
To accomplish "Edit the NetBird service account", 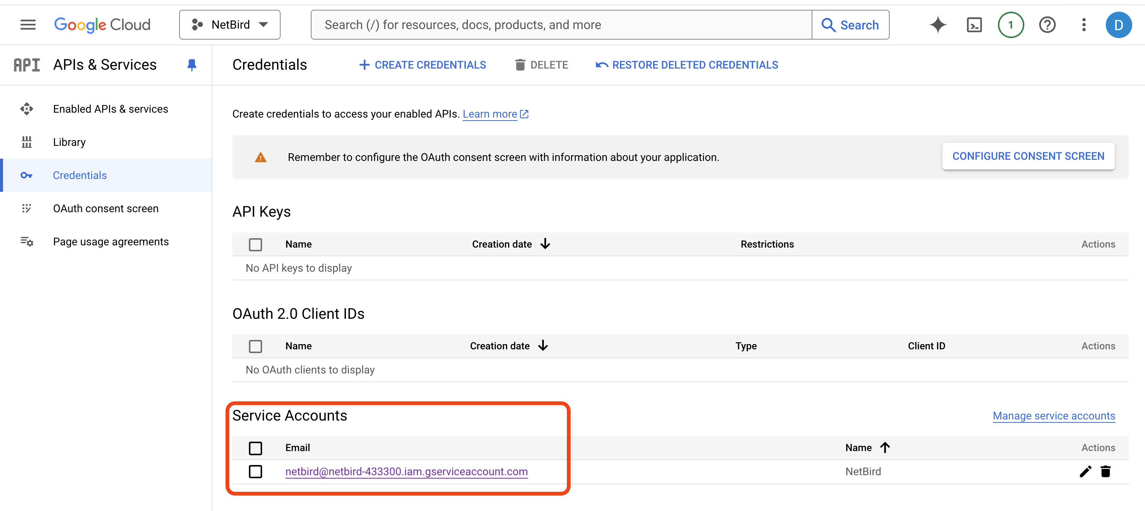I will [x=1085, y=471].
